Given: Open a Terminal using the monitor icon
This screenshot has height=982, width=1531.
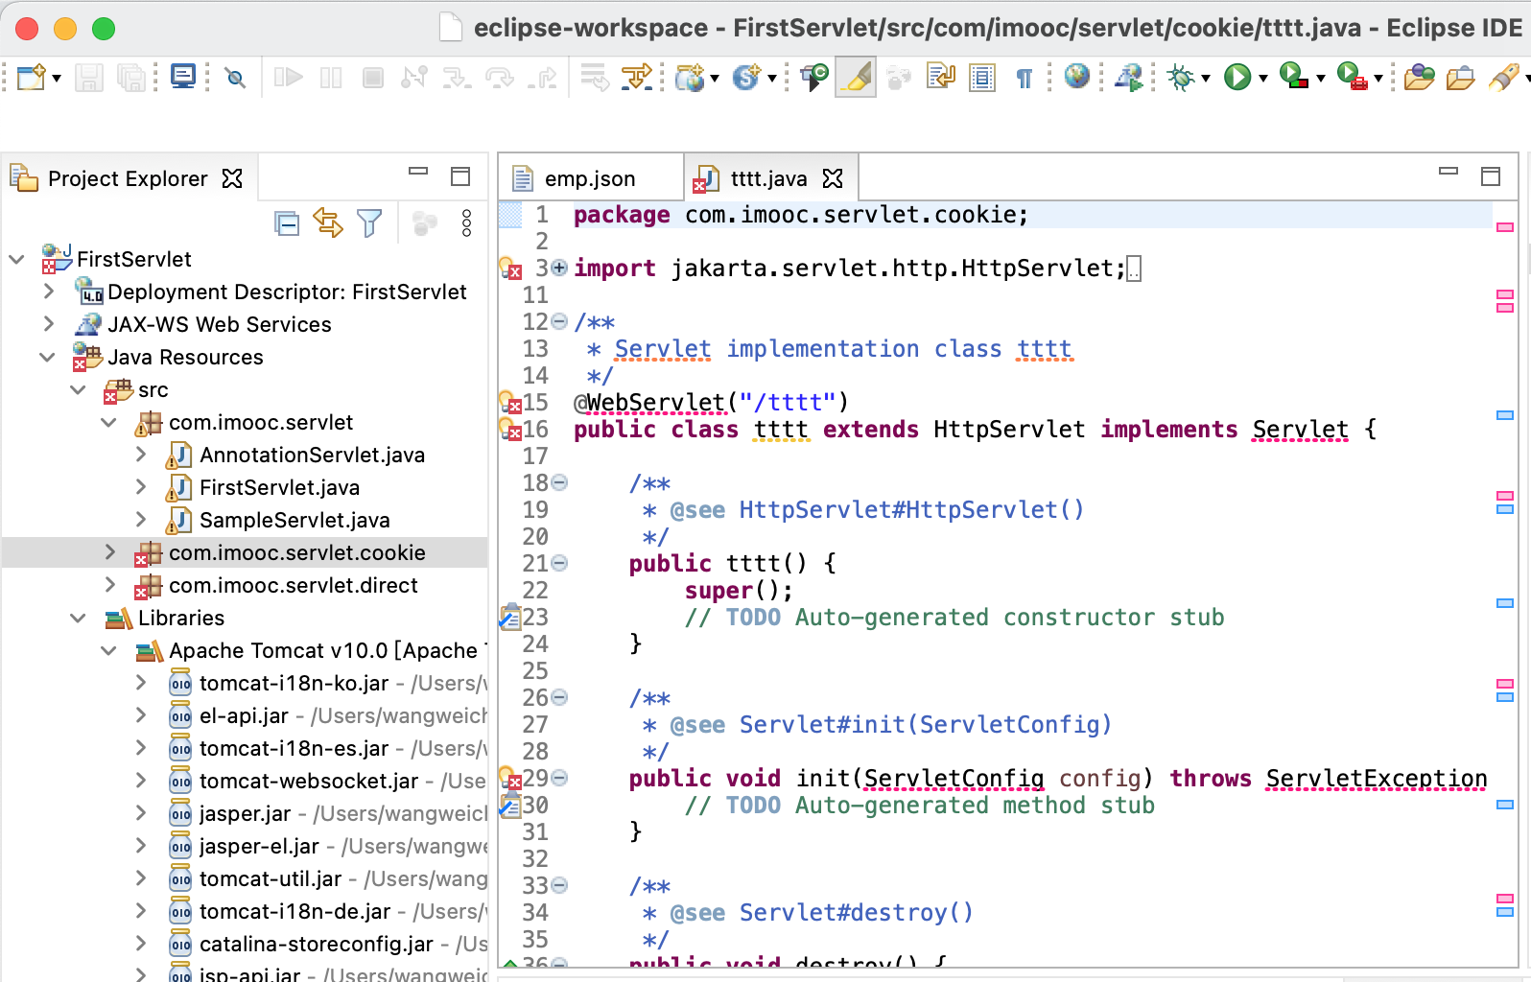Looking at the screenshot, I should [x=182, y=76].
